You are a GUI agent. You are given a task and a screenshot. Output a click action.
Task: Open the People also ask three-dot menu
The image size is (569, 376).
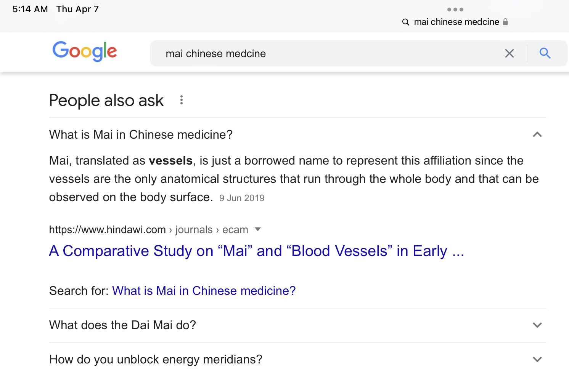(182, 100)
